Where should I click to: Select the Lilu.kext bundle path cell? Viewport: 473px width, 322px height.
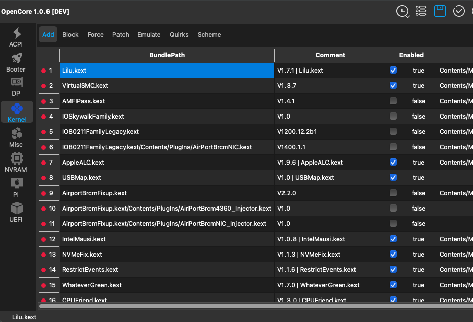[167, 71]
